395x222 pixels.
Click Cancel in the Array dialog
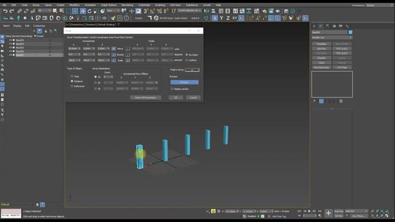[x=193, y=97]
